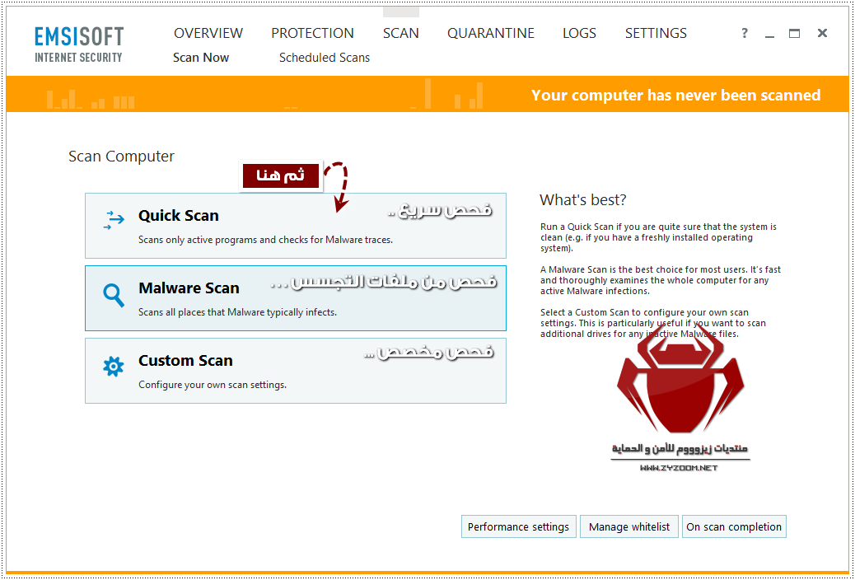This screenshot has width=855, height=580.
Task: Click the 'Select a Custom Scan to configure' paragraph
Action: tap(653, 323)
